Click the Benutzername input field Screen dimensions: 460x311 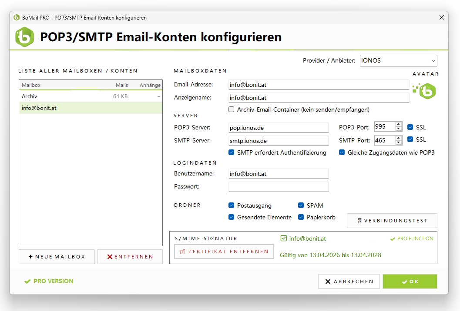pos(279,174)
